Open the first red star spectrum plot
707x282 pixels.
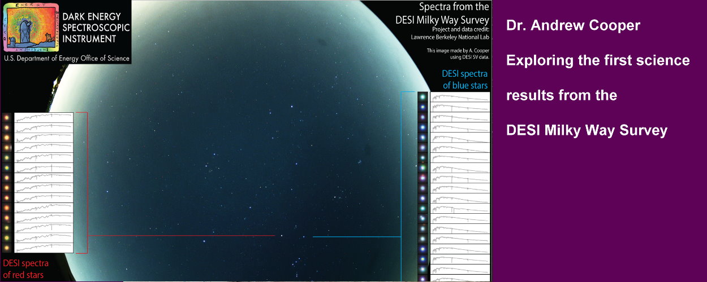[44, 118]
